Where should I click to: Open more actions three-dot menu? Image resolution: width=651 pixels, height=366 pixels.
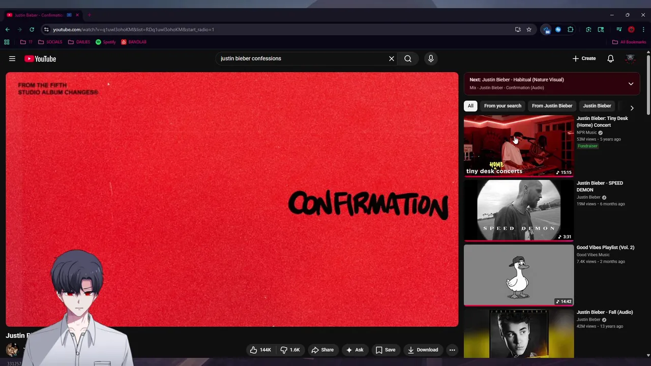pos(452,350)
